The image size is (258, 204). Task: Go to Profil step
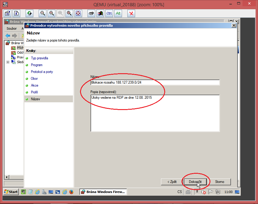coord(34,92)
